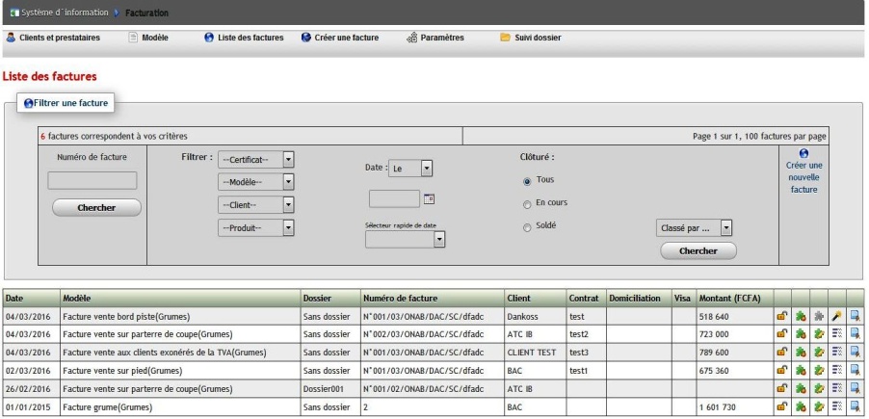Click the Facturation breadcrumb
This screenshot has width=869, height=419.
pos(146,13)
